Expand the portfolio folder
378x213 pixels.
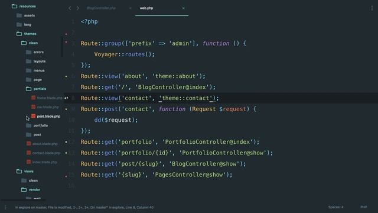coord(37,125)
